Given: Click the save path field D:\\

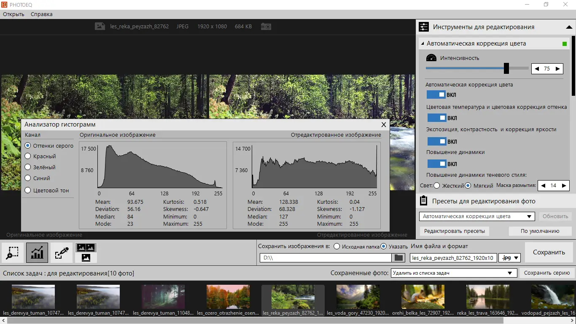Looking at the screenshot, I should point(326,258).
